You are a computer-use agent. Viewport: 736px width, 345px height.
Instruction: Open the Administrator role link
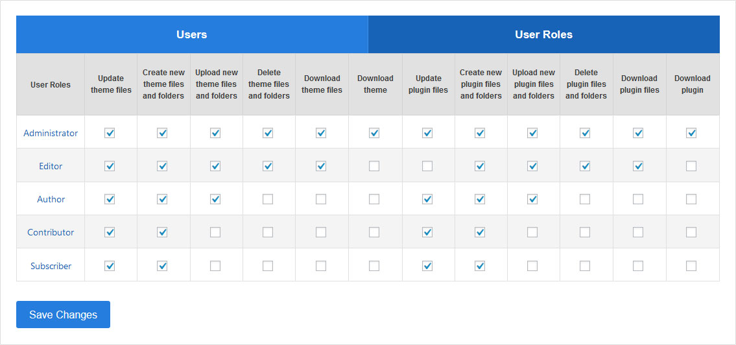(51, 133)
